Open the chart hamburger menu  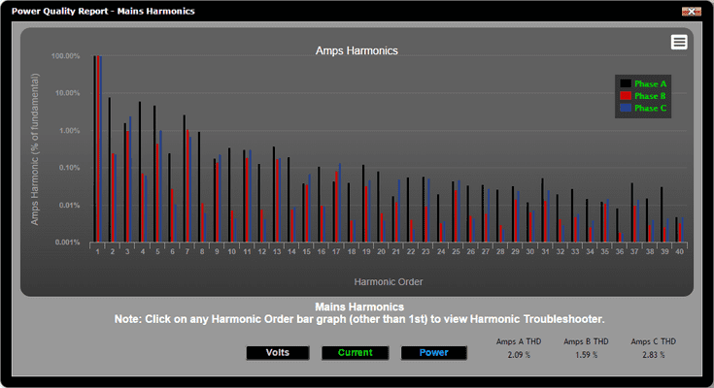(679, 42)
